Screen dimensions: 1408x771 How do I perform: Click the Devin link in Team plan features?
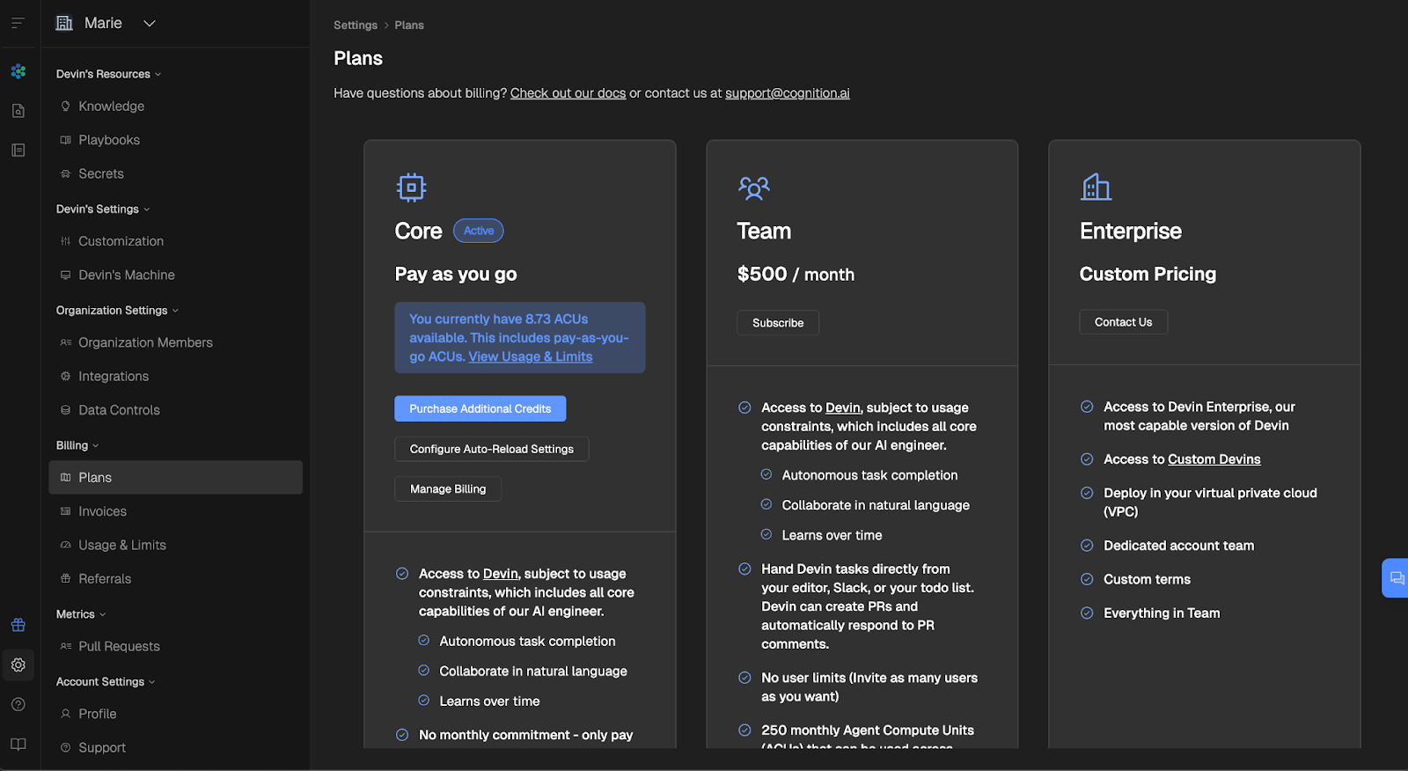point(843,408)
